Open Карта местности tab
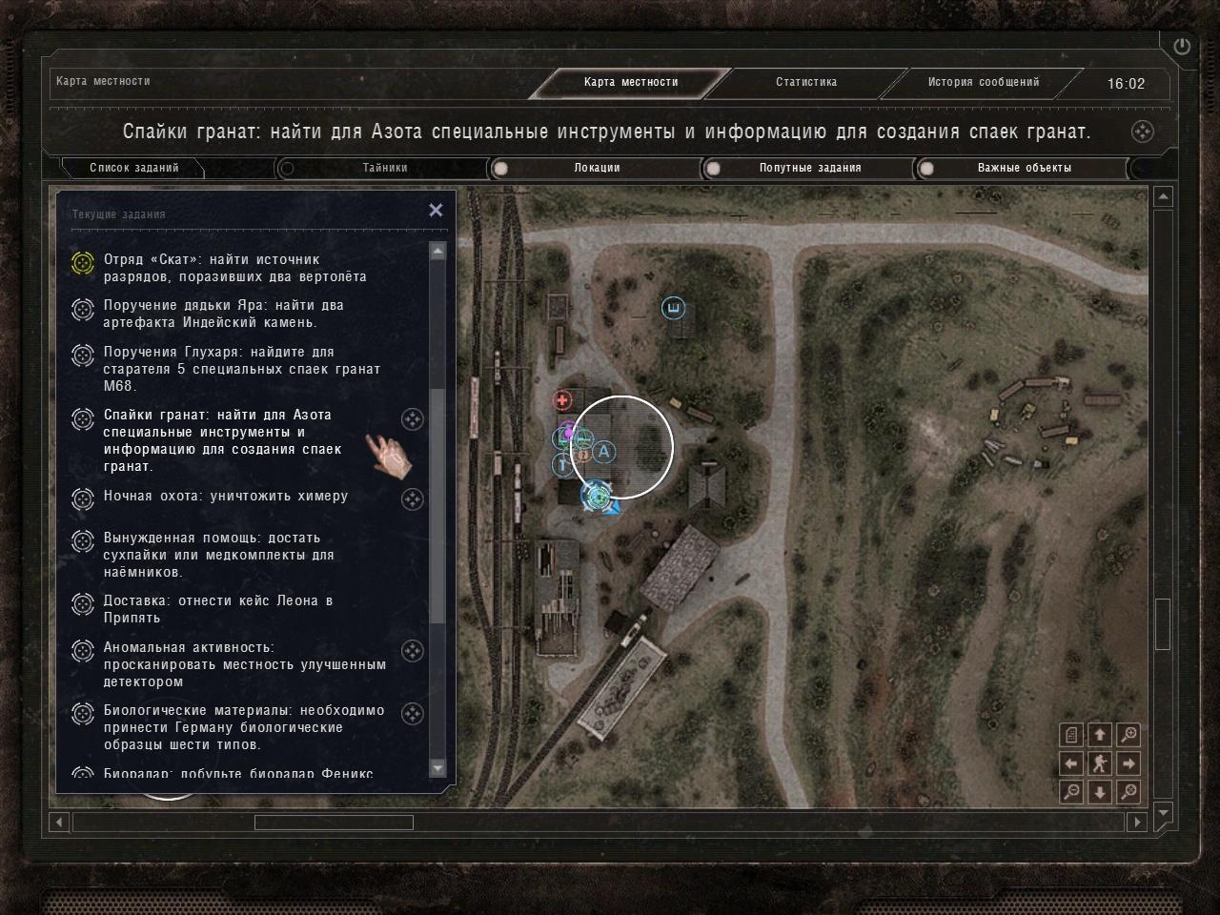 point(631,82)
